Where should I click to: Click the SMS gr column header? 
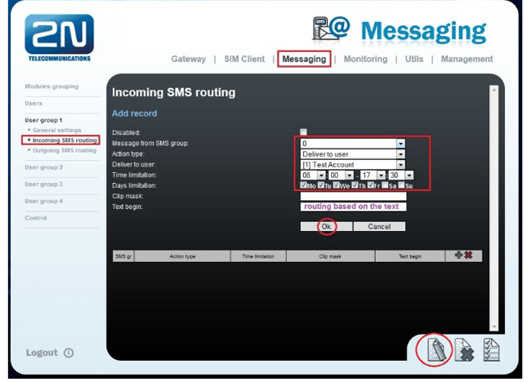click(x=123, y=256)
